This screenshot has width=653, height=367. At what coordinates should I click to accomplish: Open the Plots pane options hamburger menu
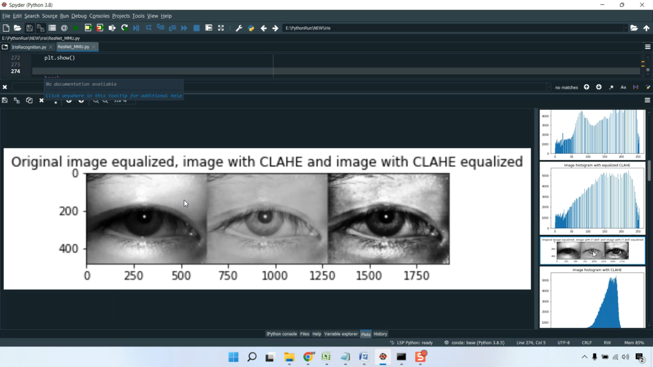tap(647, 100)
